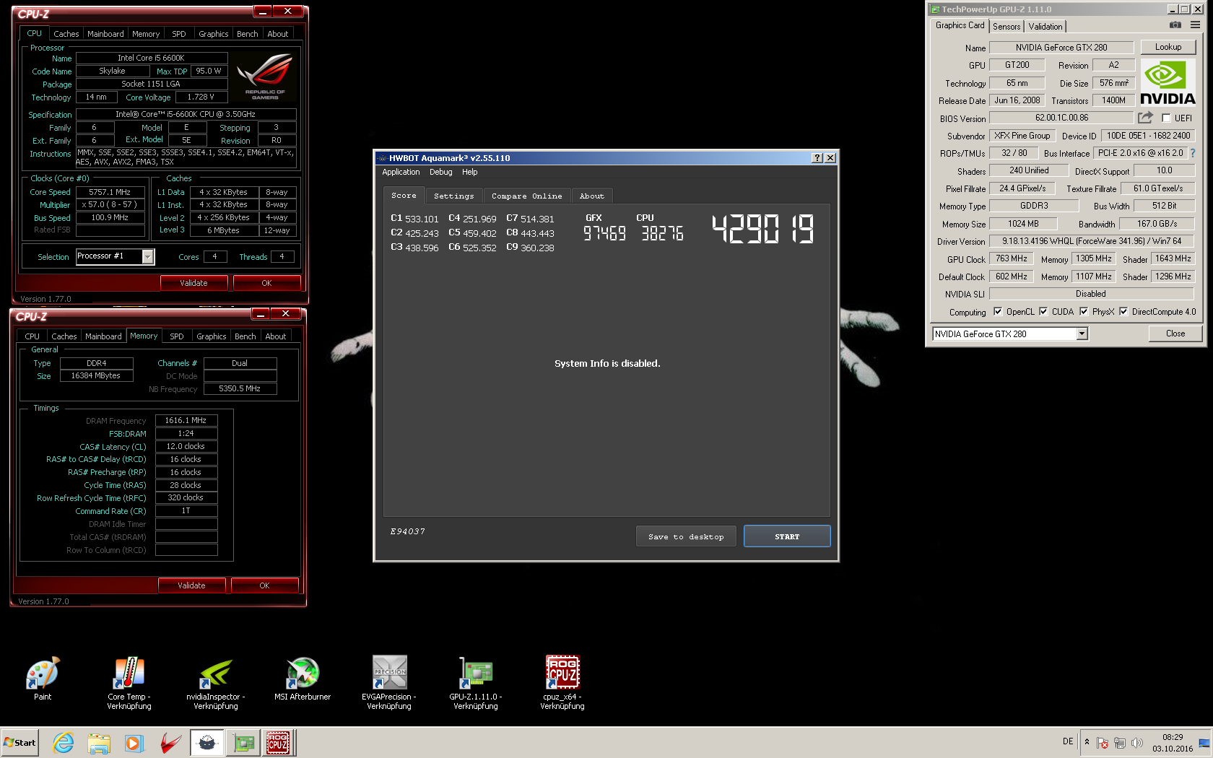The width and height of the screenshot is (1213, 758).
Task: Toggle the DirectCompute 4.0 checkbox
Action: (x=1123, y=312)
